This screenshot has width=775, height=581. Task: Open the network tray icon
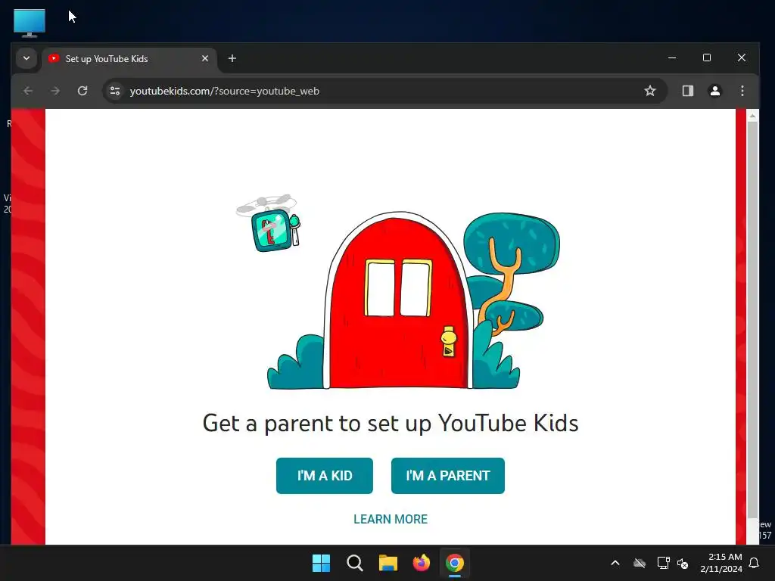pos(663,563)
